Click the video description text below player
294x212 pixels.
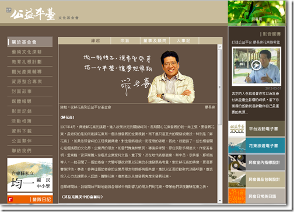point(256,103)
